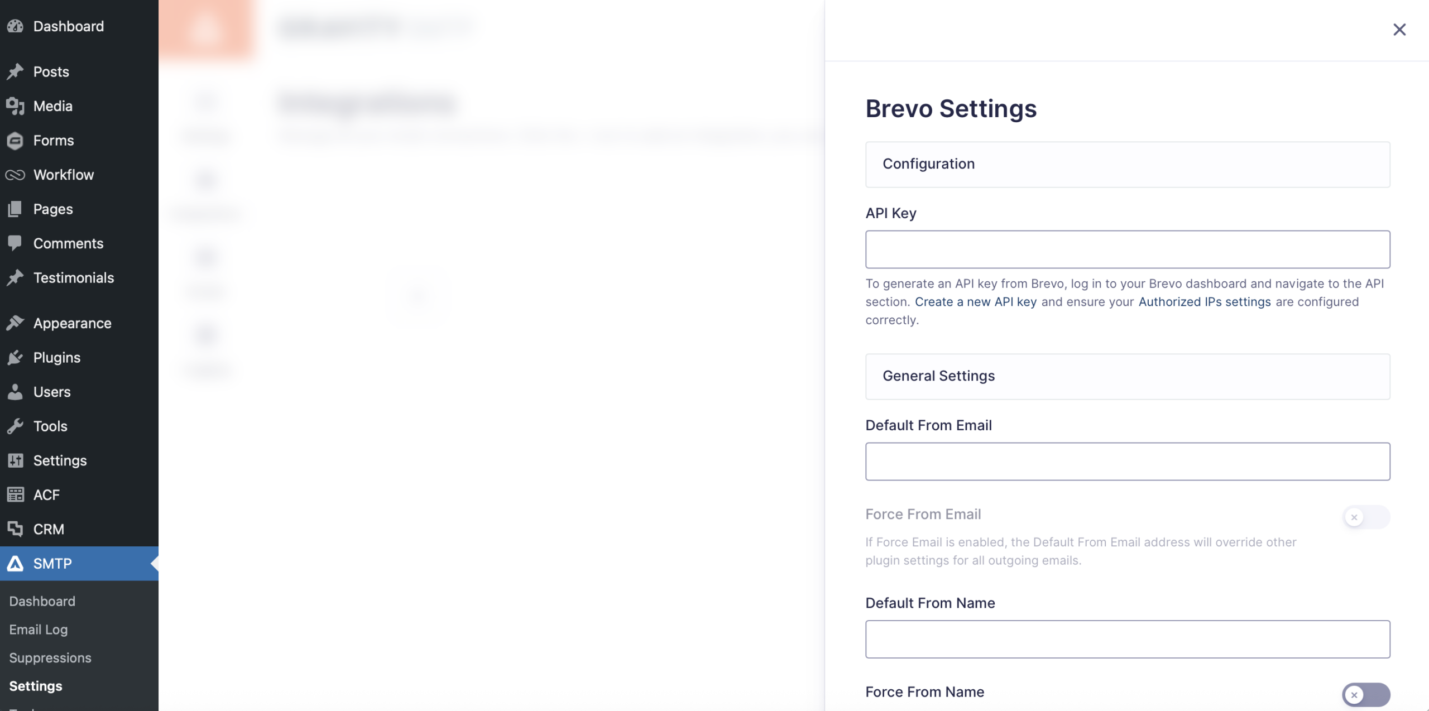Toggle the Force From Email switch
The image size is (1429, 711).
click(x=1365, y=517)
